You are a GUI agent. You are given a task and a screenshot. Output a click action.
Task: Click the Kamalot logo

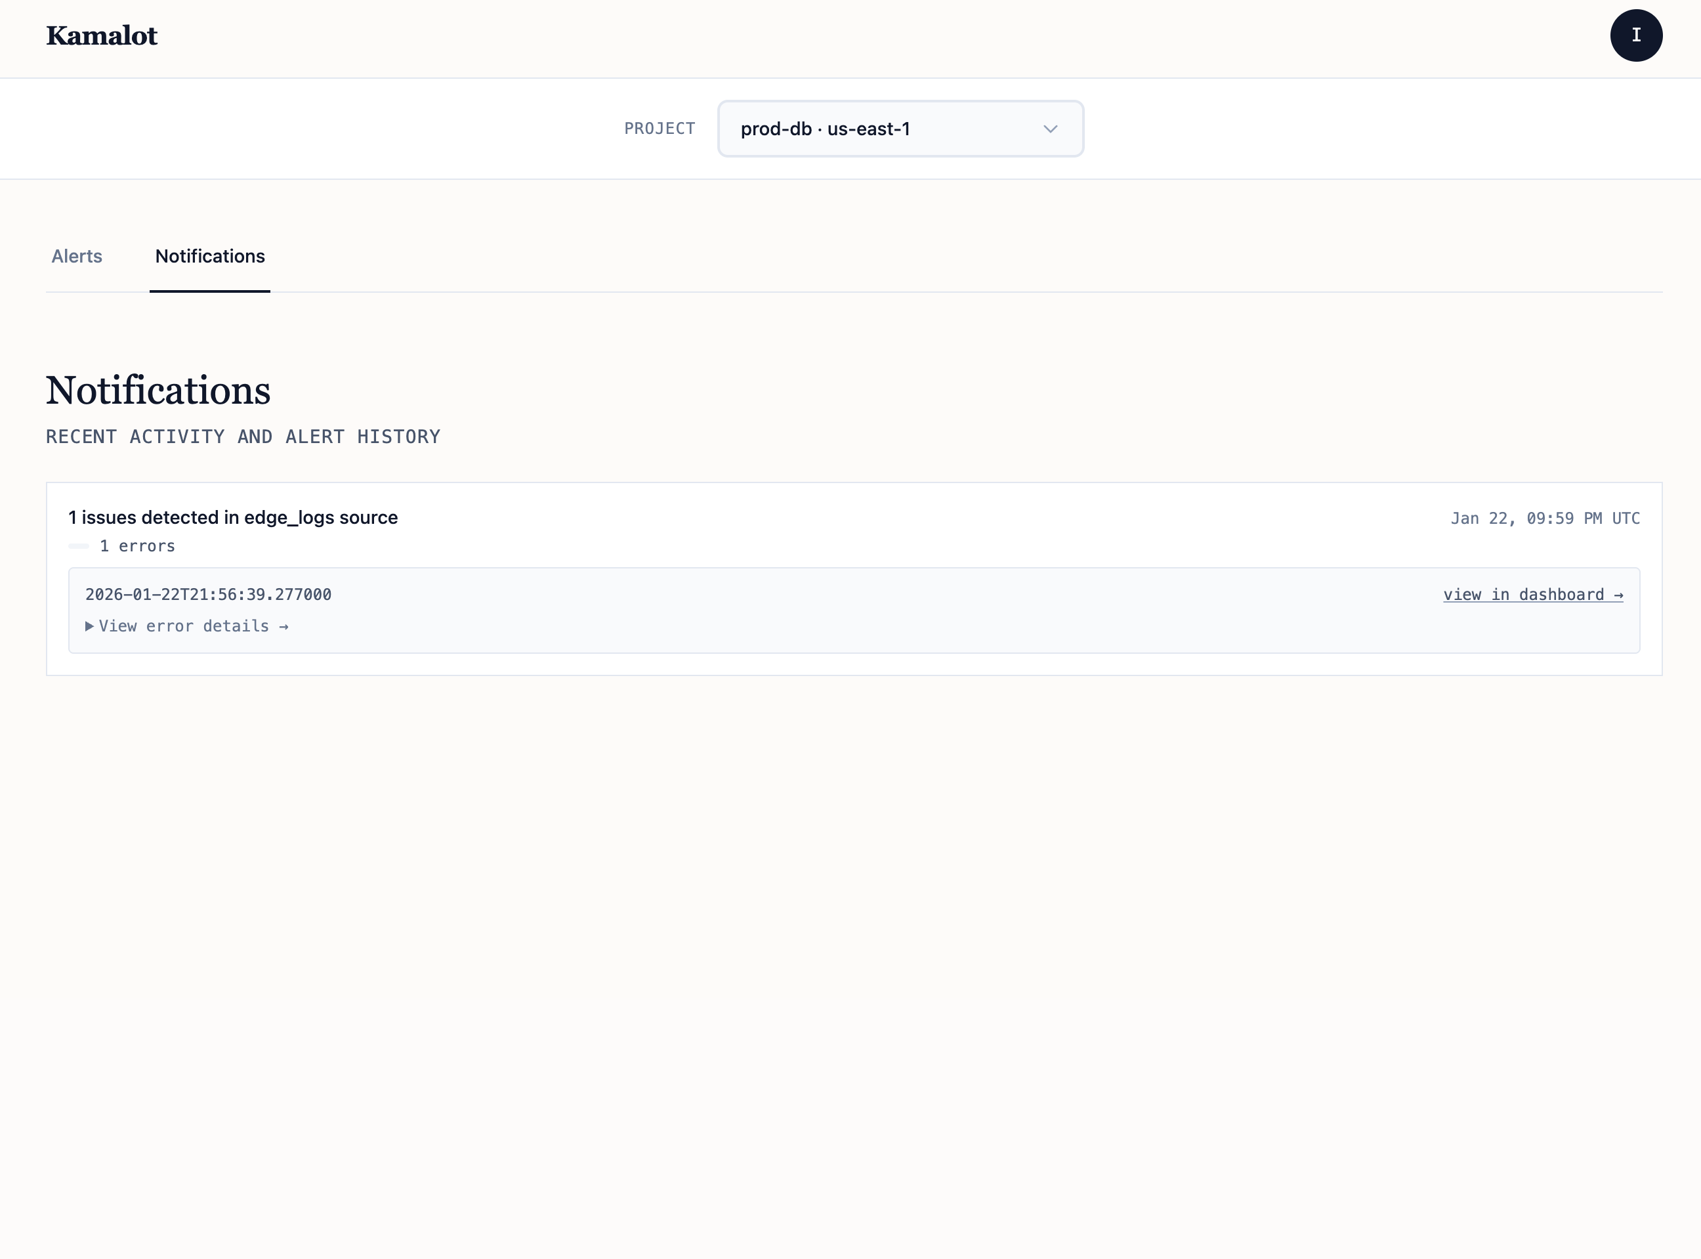pos(101,36)
